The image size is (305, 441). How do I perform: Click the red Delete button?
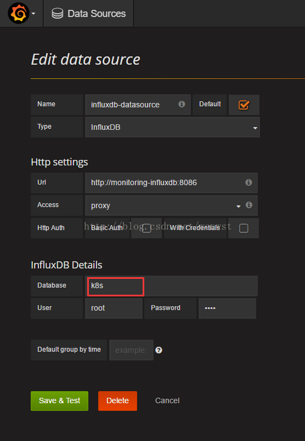pos(118,401)
